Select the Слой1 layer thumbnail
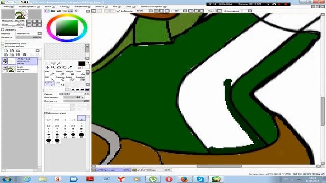The width and height of the screenshot is (326, 183). (12, 69)
